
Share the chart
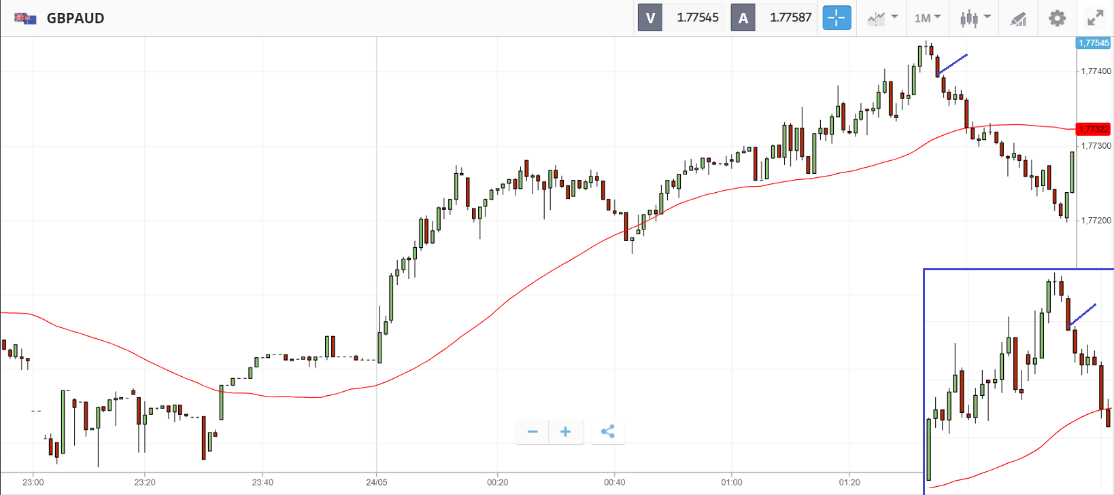click(608, 432)
